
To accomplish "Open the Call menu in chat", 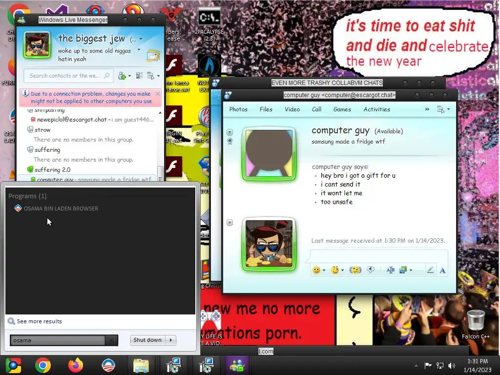I will point(316,109).
